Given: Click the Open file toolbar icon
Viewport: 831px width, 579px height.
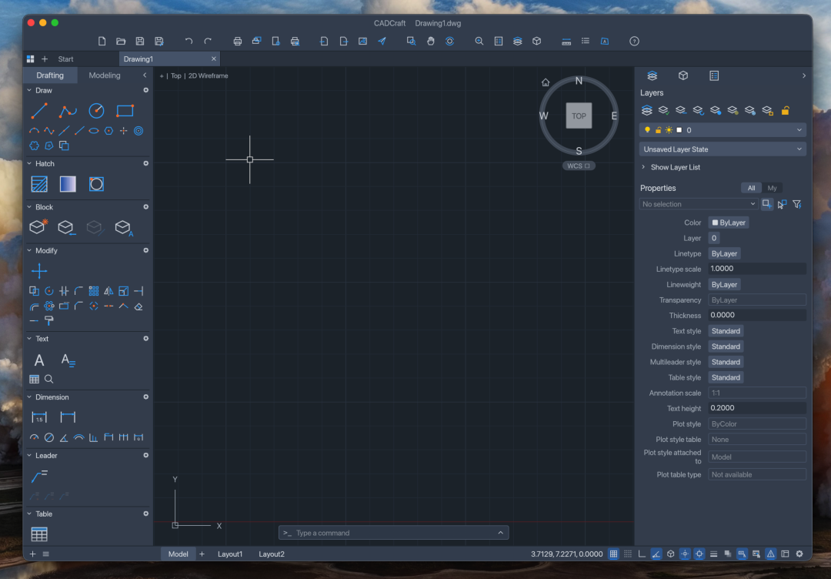Looking at the screenshot, I should pos(121,42).
